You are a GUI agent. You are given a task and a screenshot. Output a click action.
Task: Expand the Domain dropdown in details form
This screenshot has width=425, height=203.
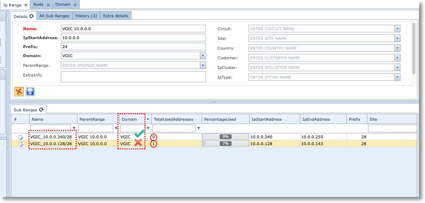(203, 56)
